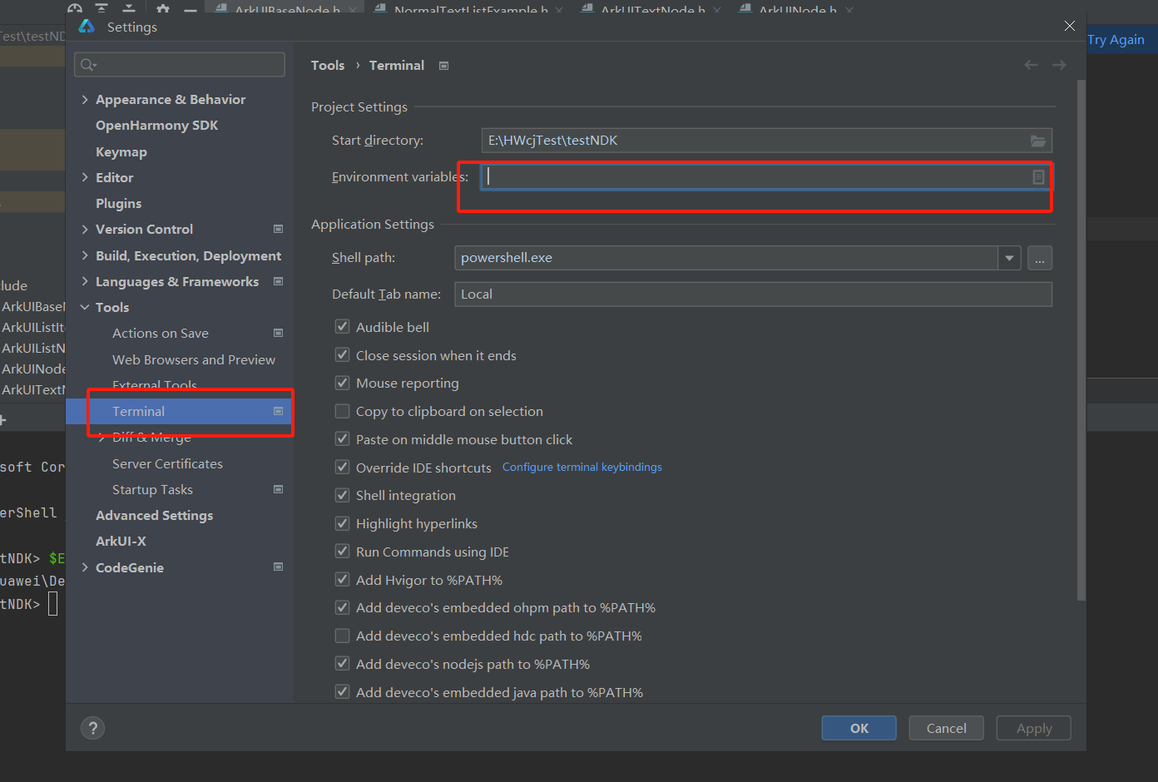Collapse the Tools section
Image resolution: width=1158 pixels, height=782 pixels.
click(85, 307)
